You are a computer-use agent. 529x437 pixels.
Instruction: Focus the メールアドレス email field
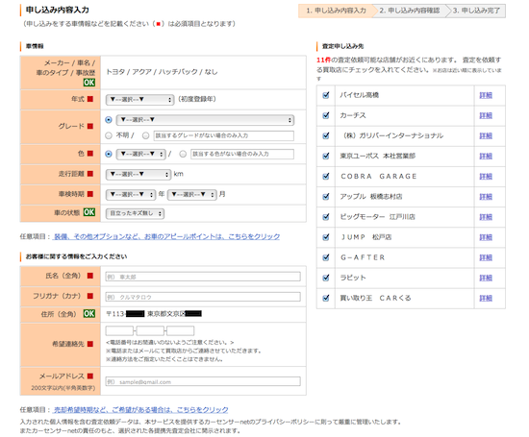coord(203,381)
